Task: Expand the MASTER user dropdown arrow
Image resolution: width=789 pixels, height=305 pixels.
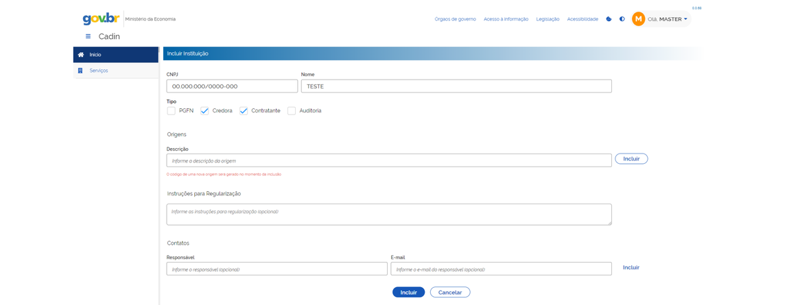Action: [x=685, y=19]
